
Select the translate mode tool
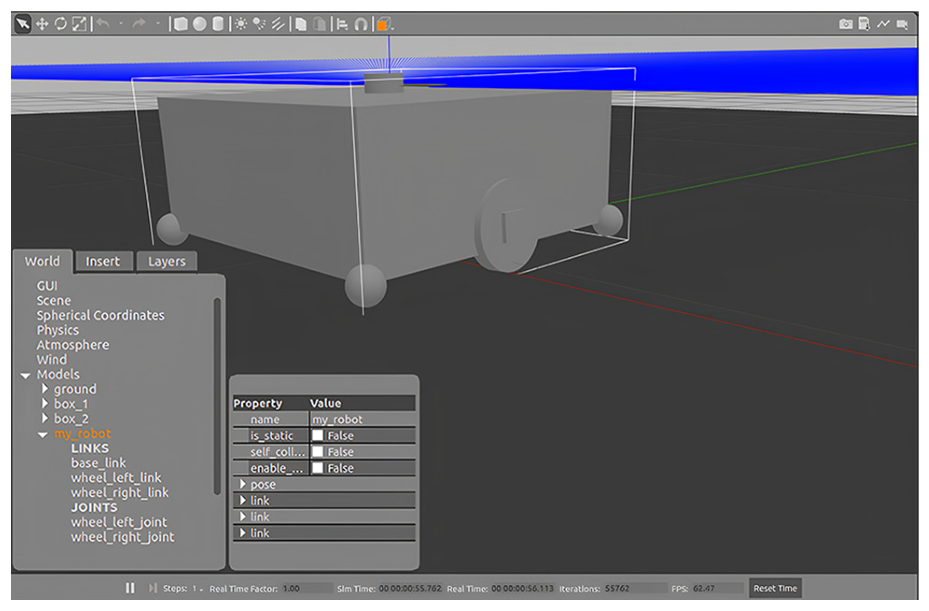pos(42,24)
